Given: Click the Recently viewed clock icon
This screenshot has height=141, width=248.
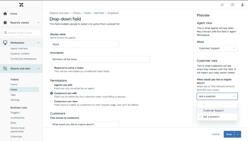Looking at the screenshot, I should coord(5,23).
